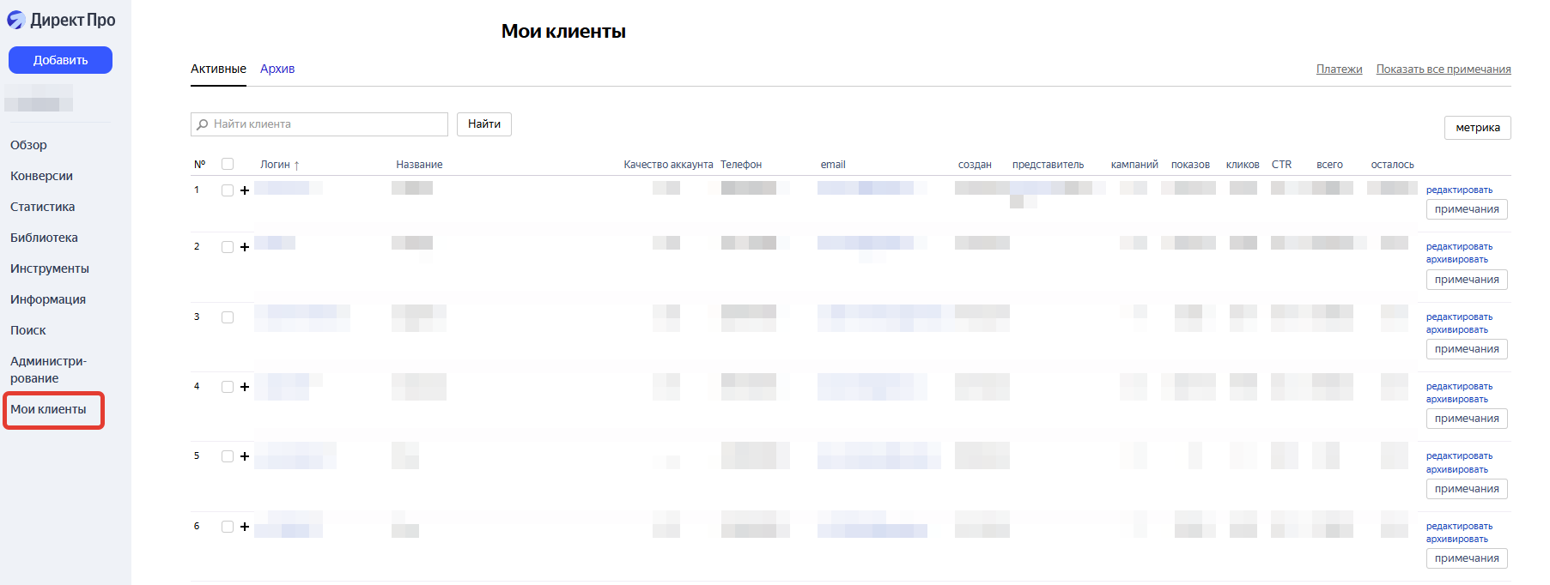Focus the Найти клиента search field

326,124
